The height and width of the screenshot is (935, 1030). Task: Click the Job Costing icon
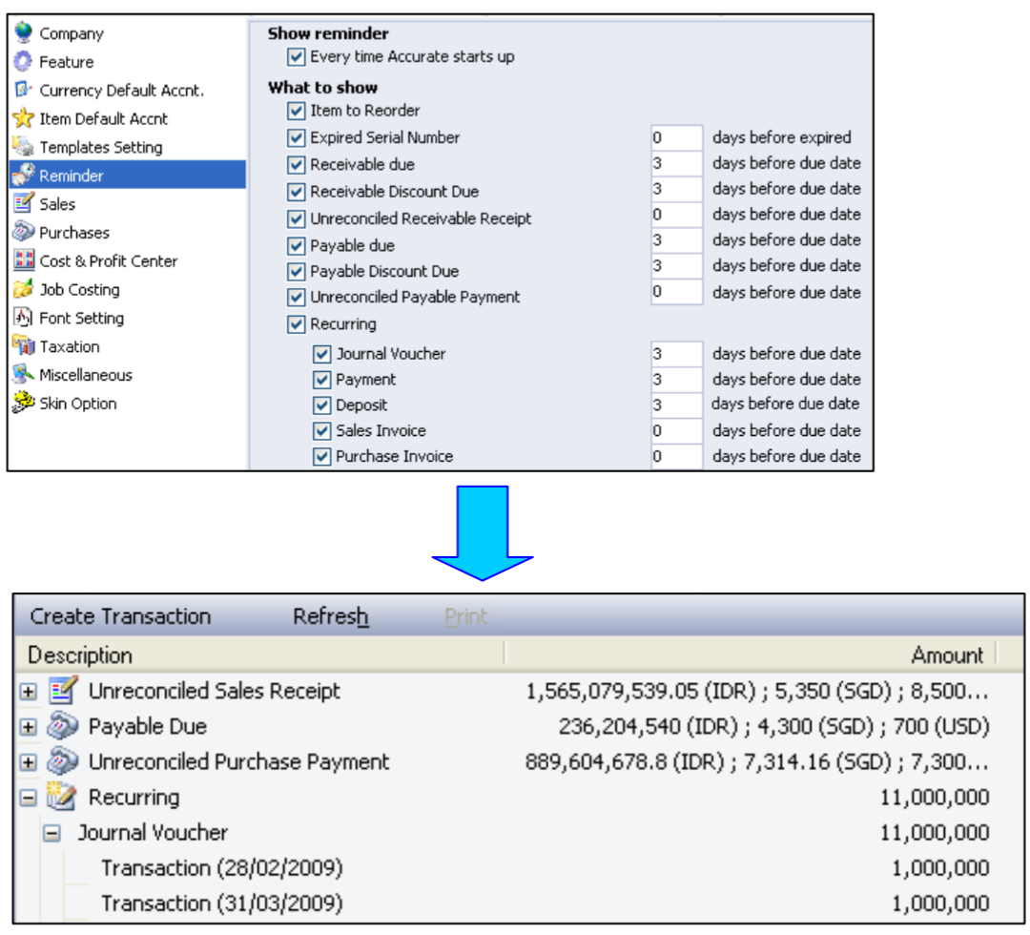coord(23,290)
